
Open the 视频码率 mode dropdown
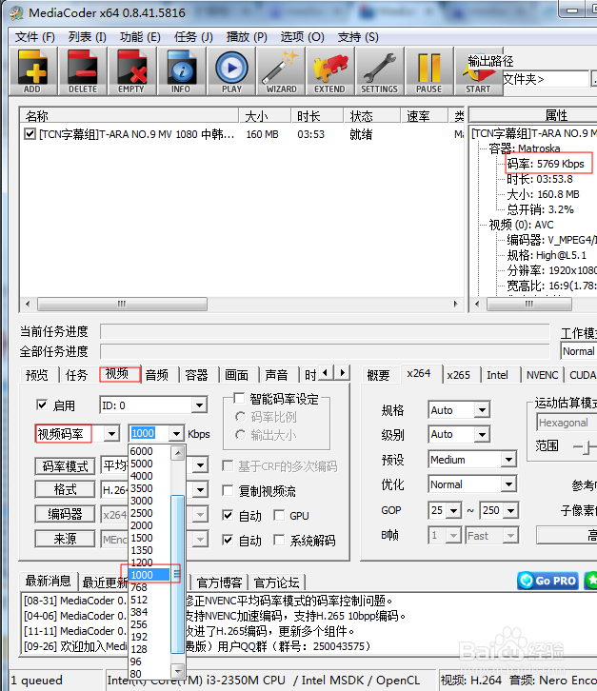(x=112, y=434)
